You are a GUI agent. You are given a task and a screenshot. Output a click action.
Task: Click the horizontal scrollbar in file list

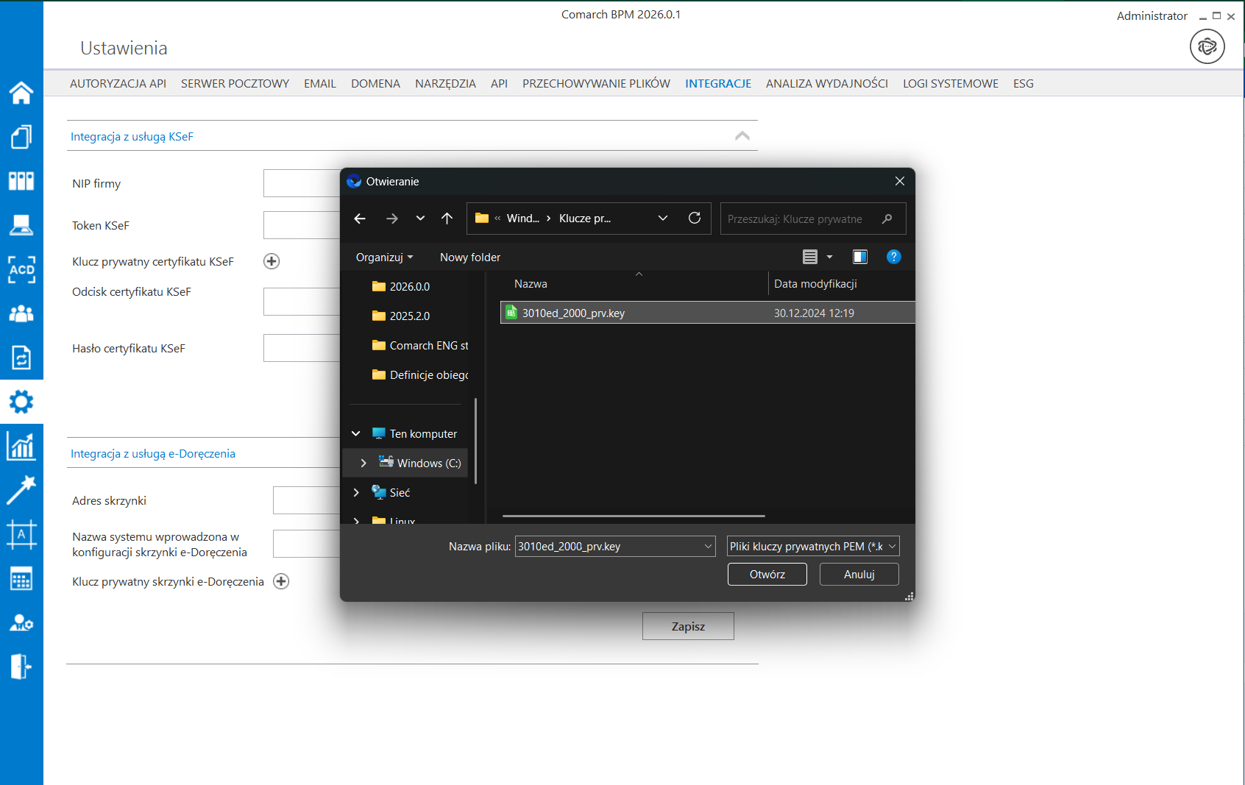(x=633, y=516)
